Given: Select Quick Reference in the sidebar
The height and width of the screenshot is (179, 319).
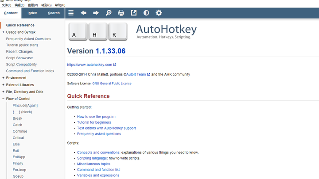Looking at the screenshot, I should (20, 25).
